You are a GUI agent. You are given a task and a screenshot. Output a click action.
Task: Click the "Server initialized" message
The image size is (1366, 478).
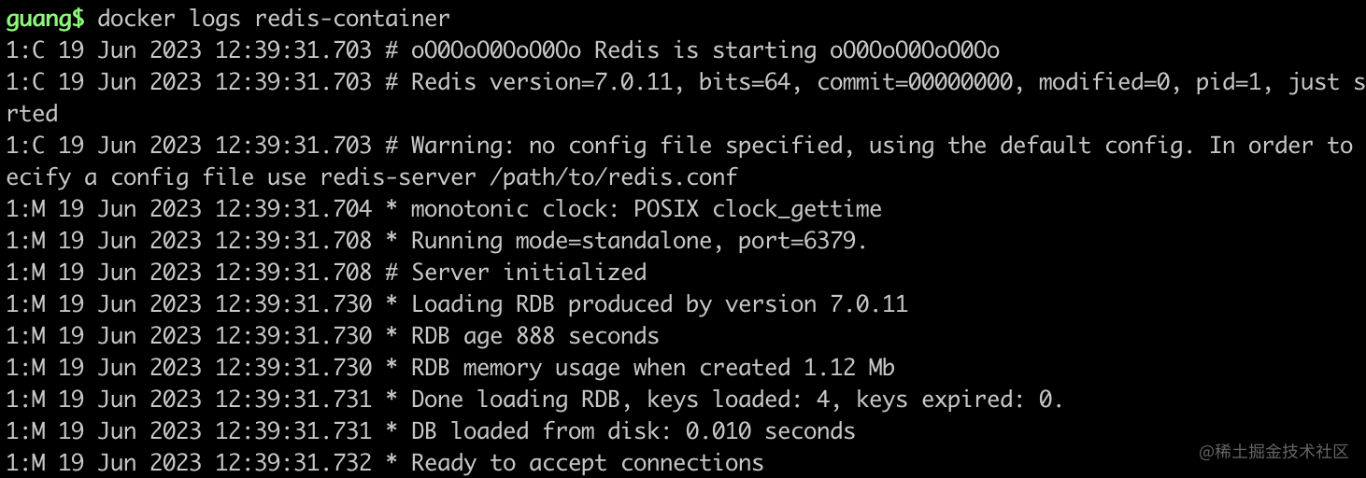[528, 273]
